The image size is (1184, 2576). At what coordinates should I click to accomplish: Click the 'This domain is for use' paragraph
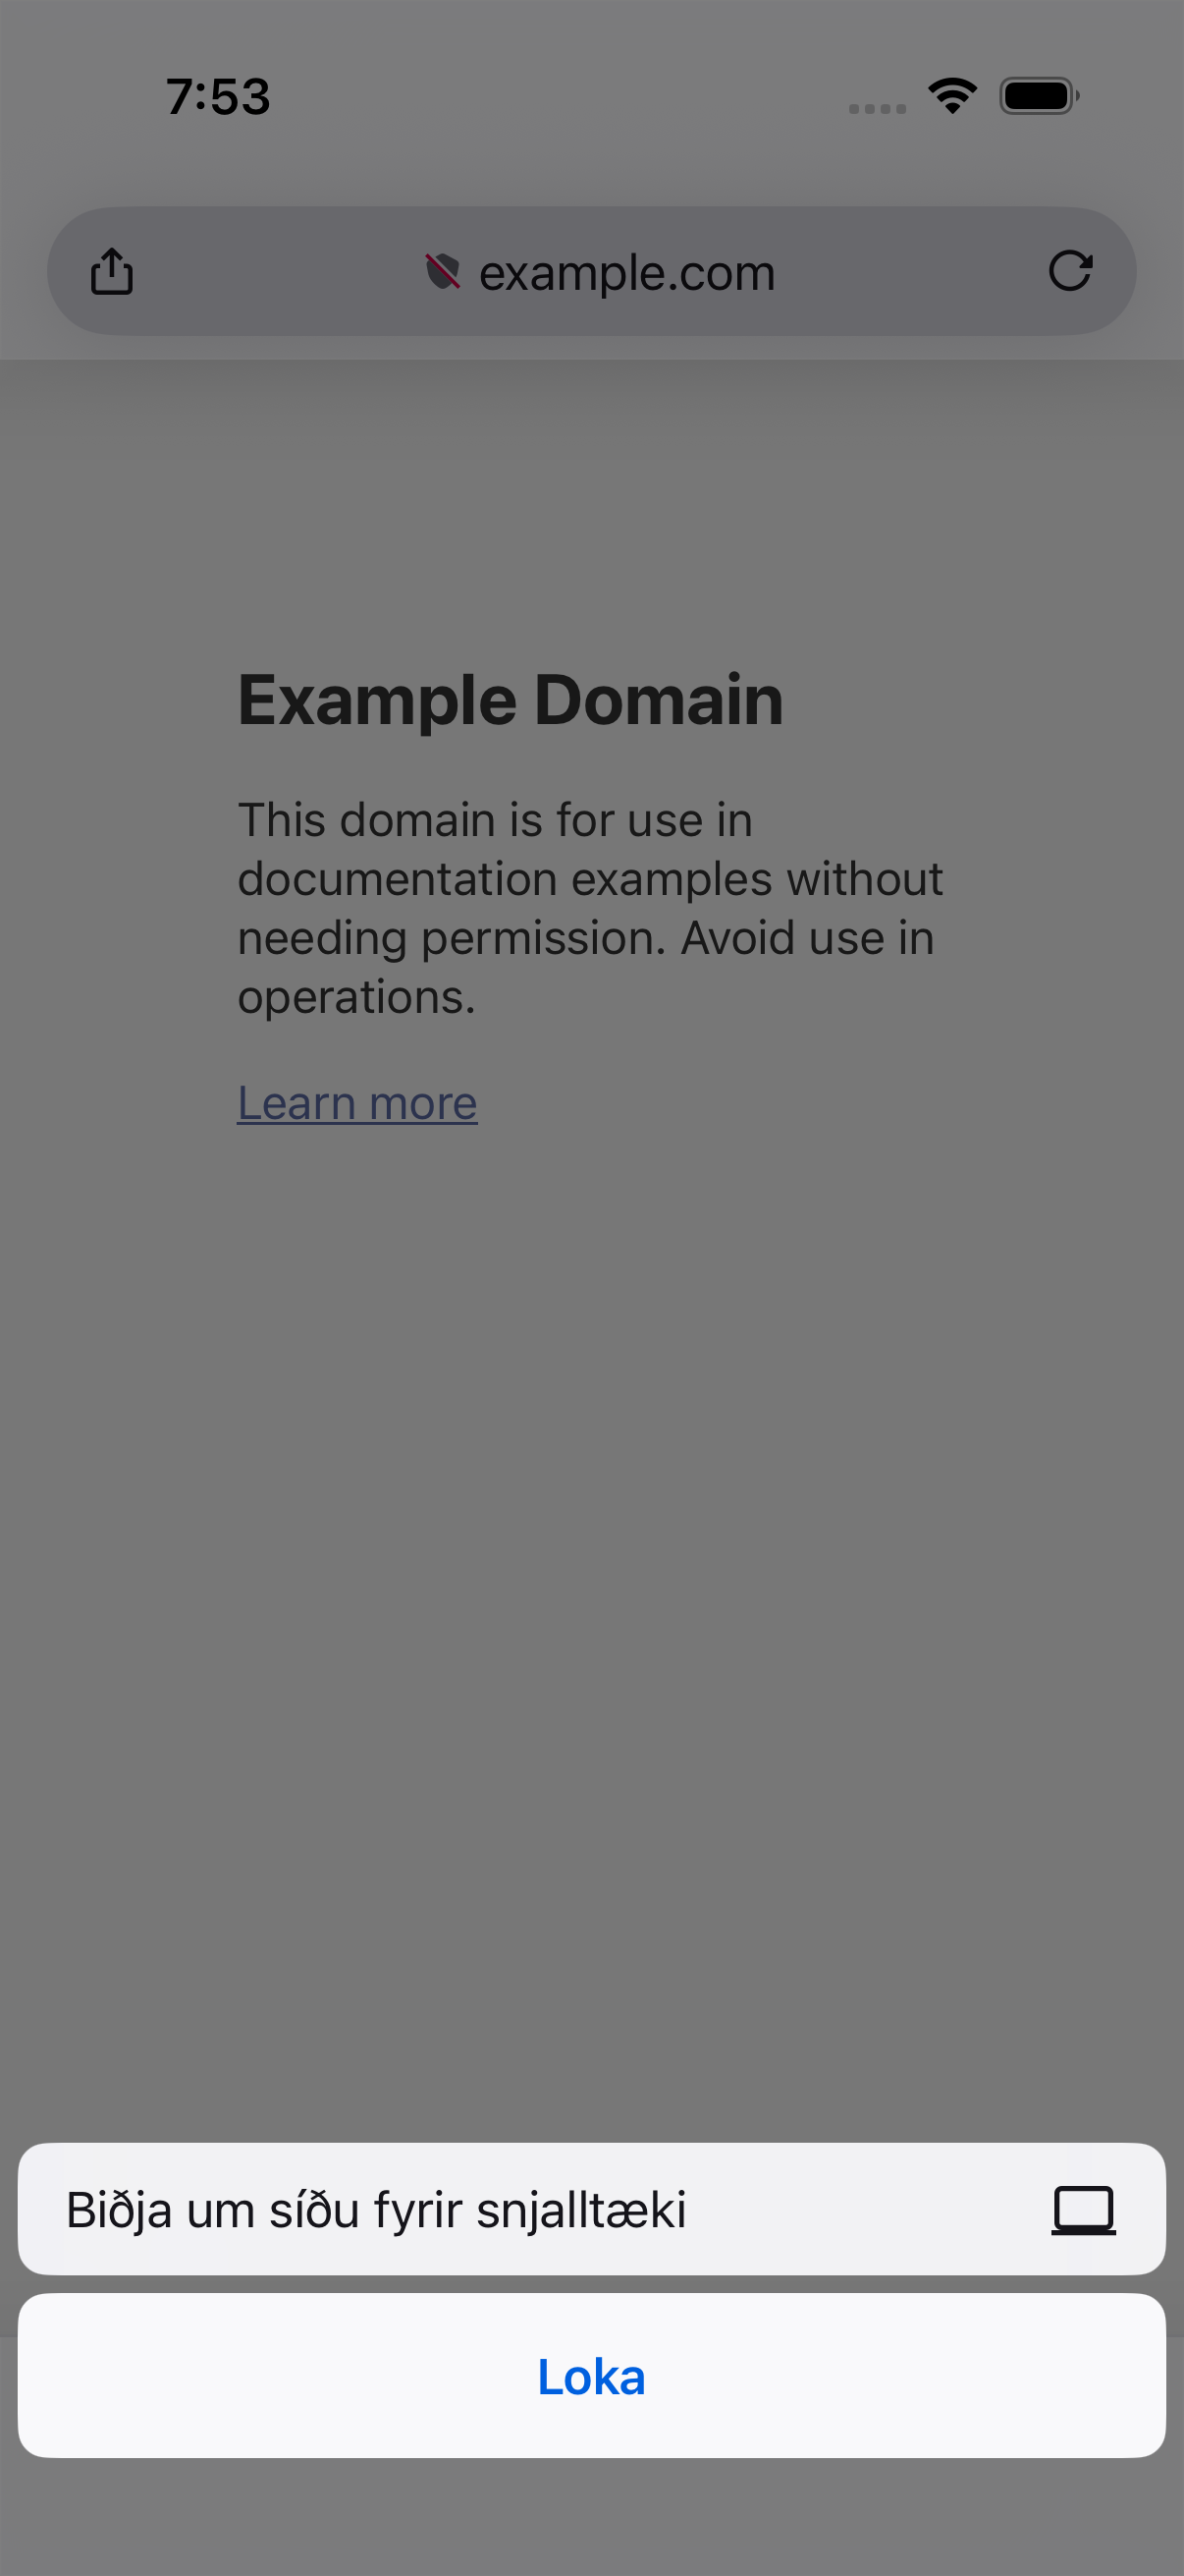(x=590, y=908)
